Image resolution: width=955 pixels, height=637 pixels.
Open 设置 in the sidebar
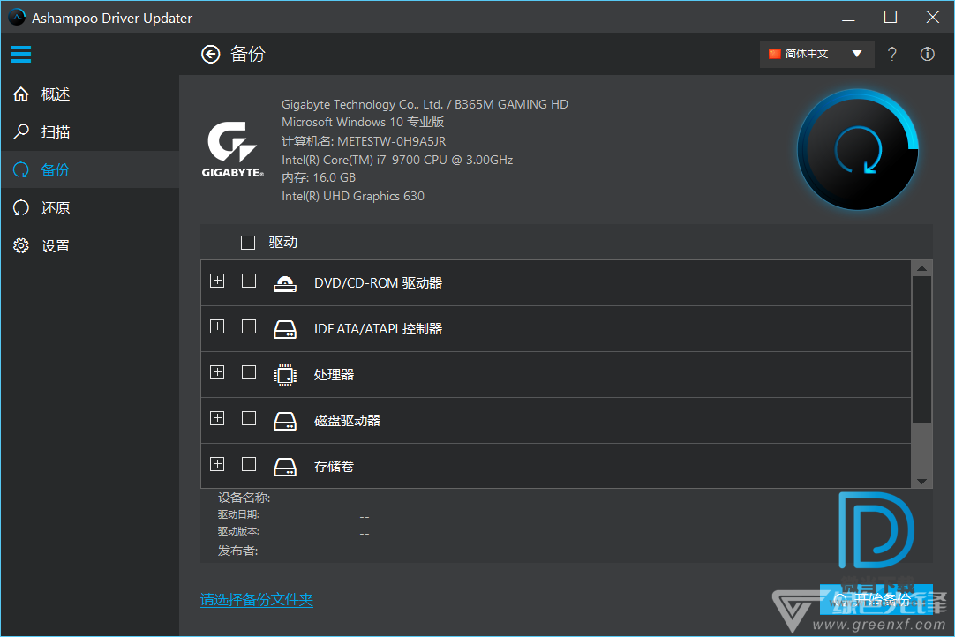click(x=90, y=245)
